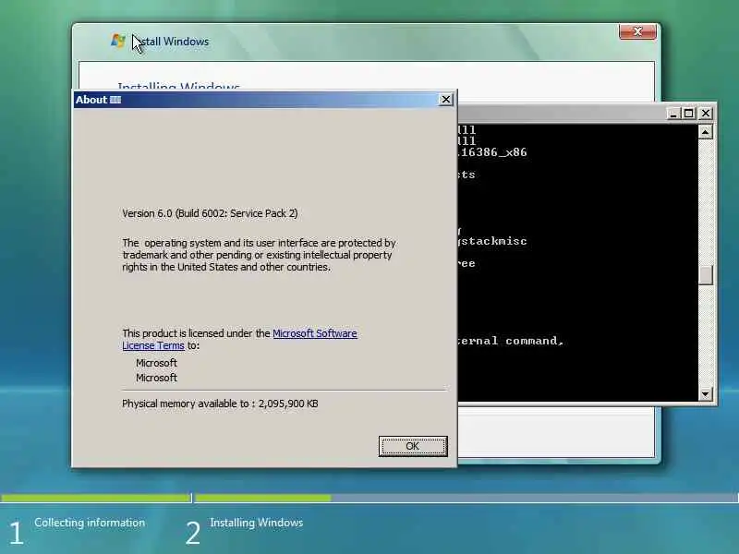This screenshot has width=739, height=554.
Task: Close the Install Windows red X button
Action: pyautogui.click(x=637, y=31)
